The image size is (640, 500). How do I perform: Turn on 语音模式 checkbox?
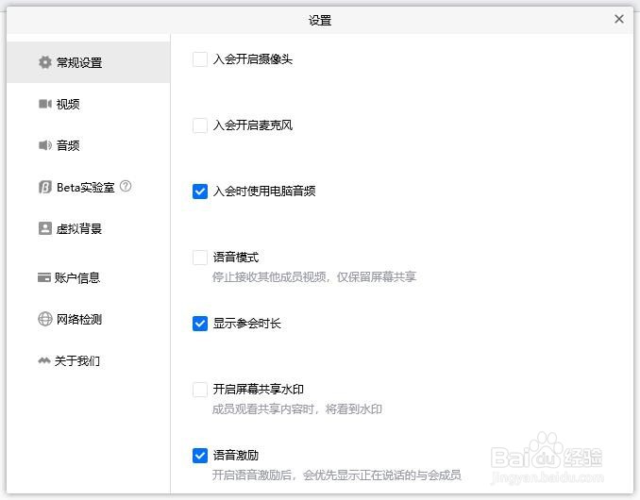click(x=200, y=258)
